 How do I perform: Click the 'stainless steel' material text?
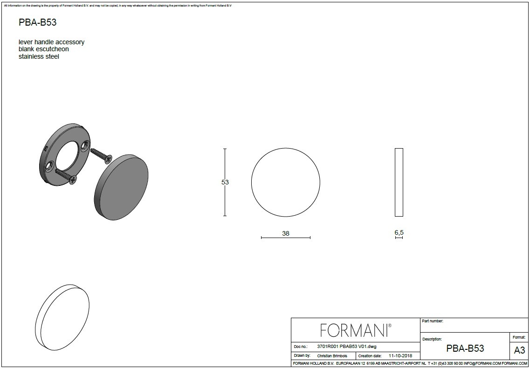(x=39, y=57)
